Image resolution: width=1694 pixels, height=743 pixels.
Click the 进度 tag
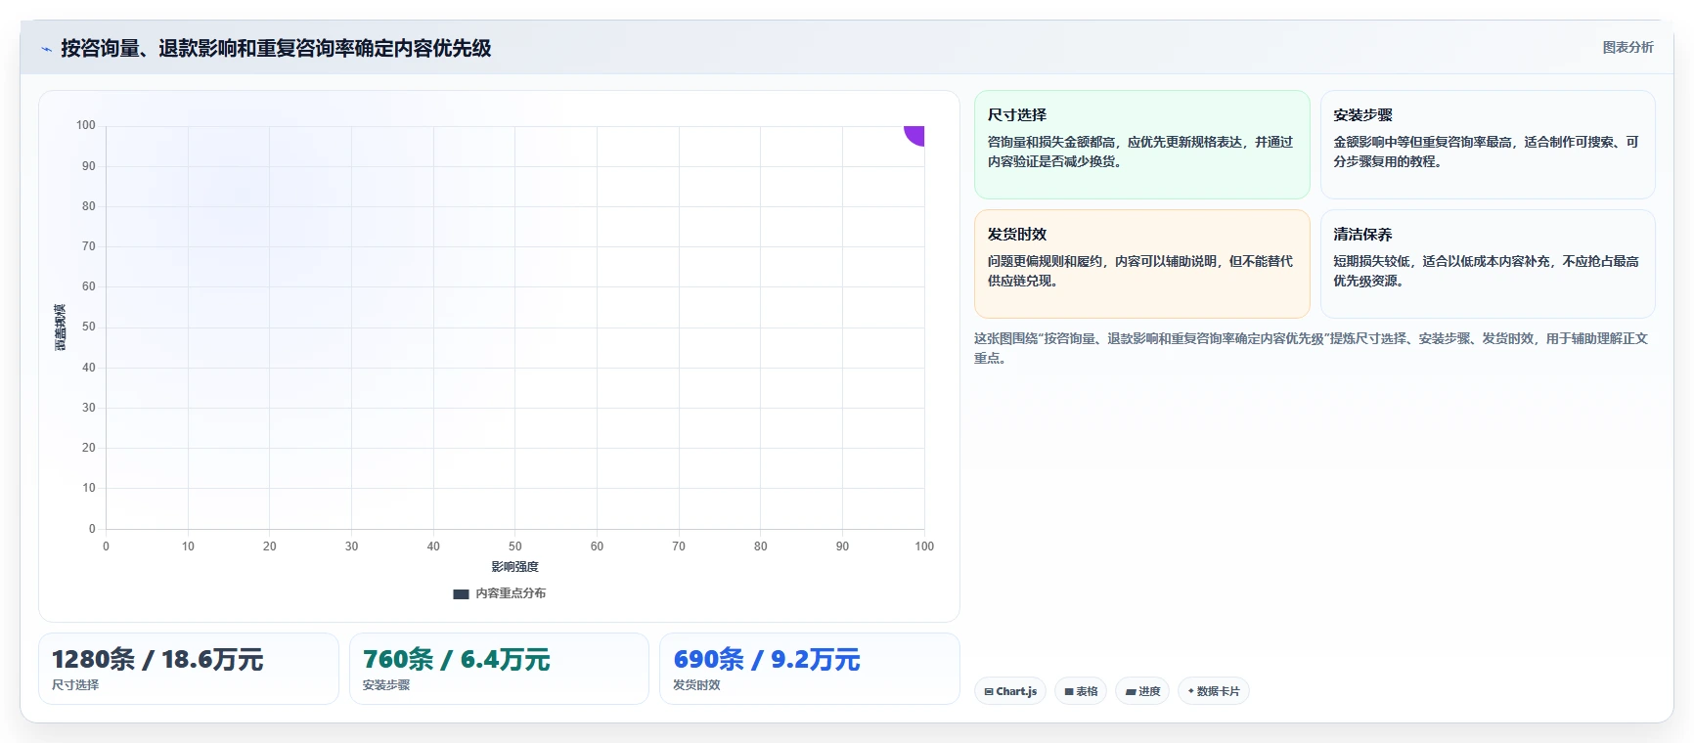pyautogui.click(x=1142, y=691)
